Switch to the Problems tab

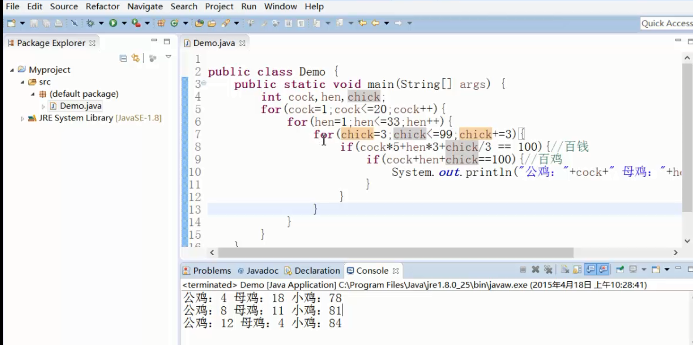207,271
